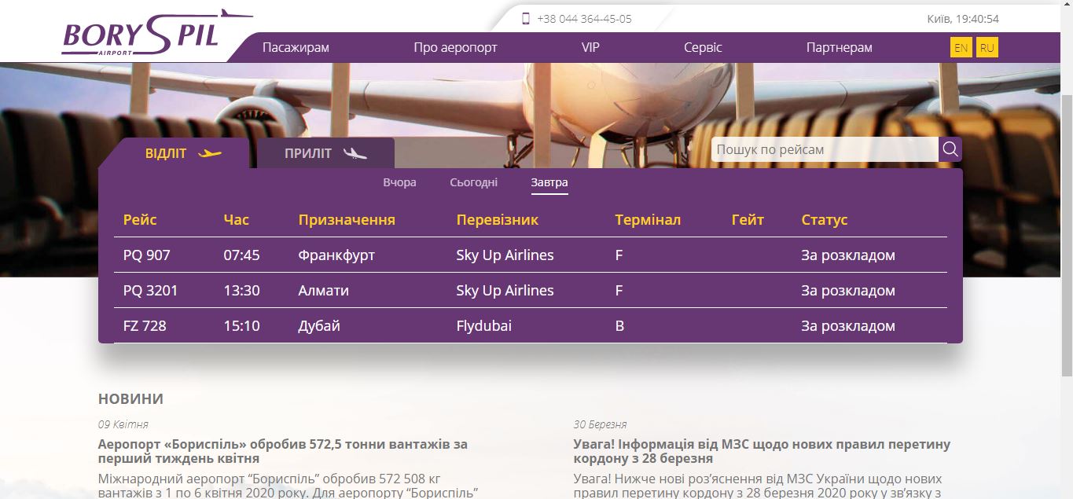Select the Вчора flights tab
The width and height of the screenshot is (1073, 499).
coord(399,182)
